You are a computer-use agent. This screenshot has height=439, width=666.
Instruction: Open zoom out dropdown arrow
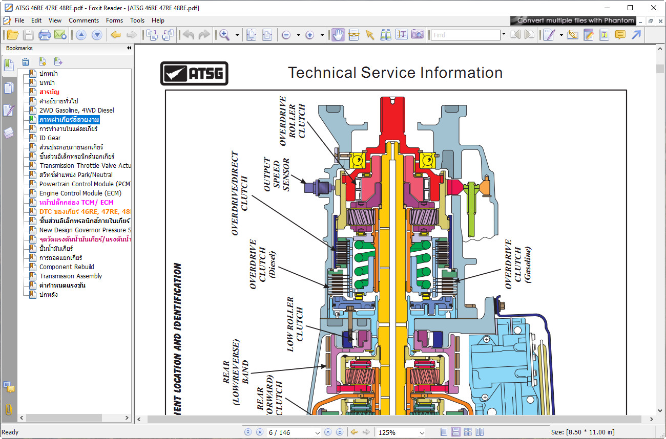tap(299, 35)
